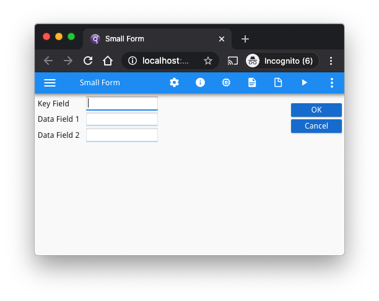The image size is (379, 301).
Task: Open the Incognito (6) profile menu
Action: click(282, 61)
